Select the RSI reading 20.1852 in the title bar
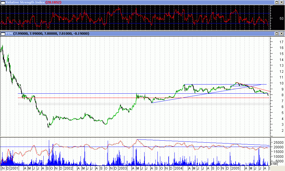Image resolution: width=285 pixels, height=171 pixels. 53,2
